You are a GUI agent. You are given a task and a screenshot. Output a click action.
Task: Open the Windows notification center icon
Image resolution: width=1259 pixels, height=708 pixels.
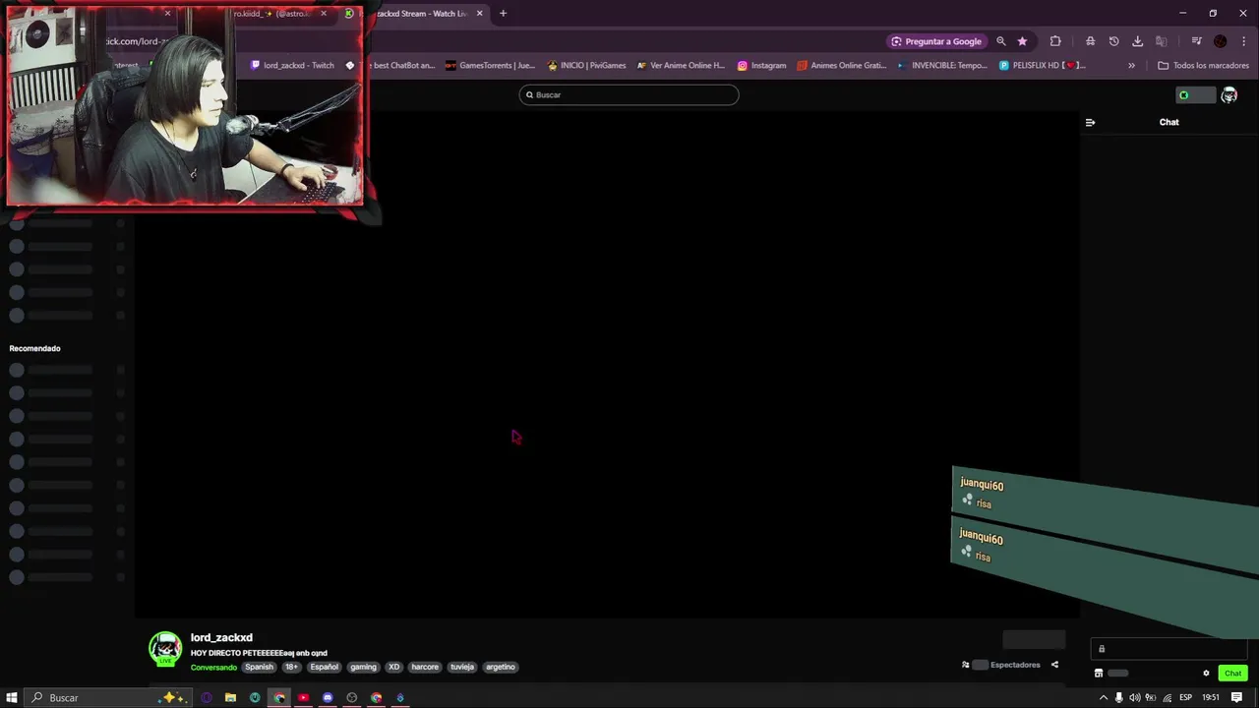click(1237, 698)
